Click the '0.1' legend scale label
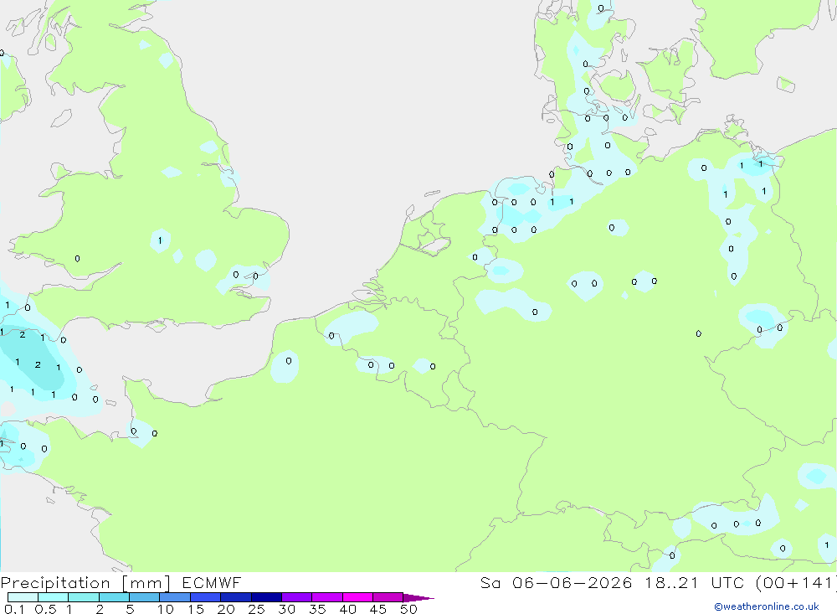837x614 pixels. [x=14, y=609]
